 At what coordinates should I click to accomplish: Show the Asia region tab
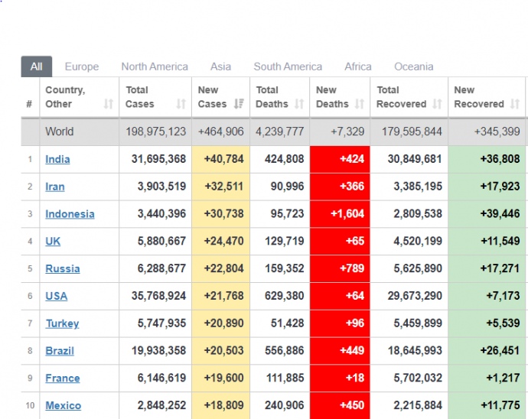click(221, 67)
